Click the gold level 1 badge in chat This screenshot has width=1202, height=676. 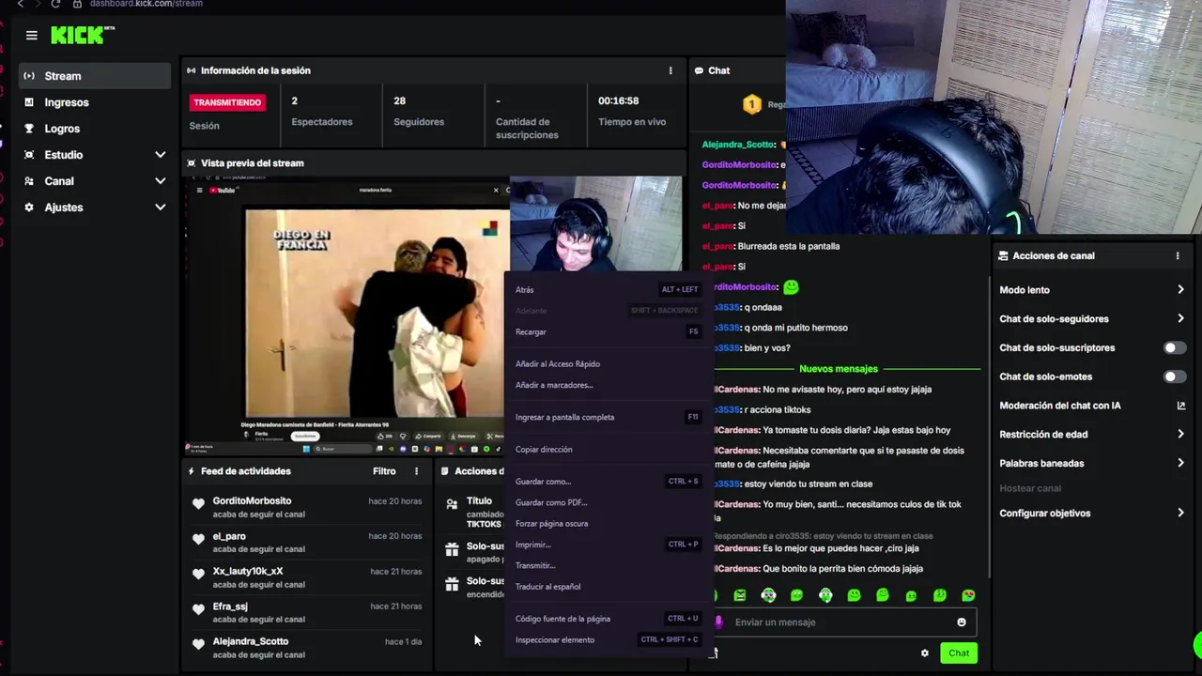point(752,104)
